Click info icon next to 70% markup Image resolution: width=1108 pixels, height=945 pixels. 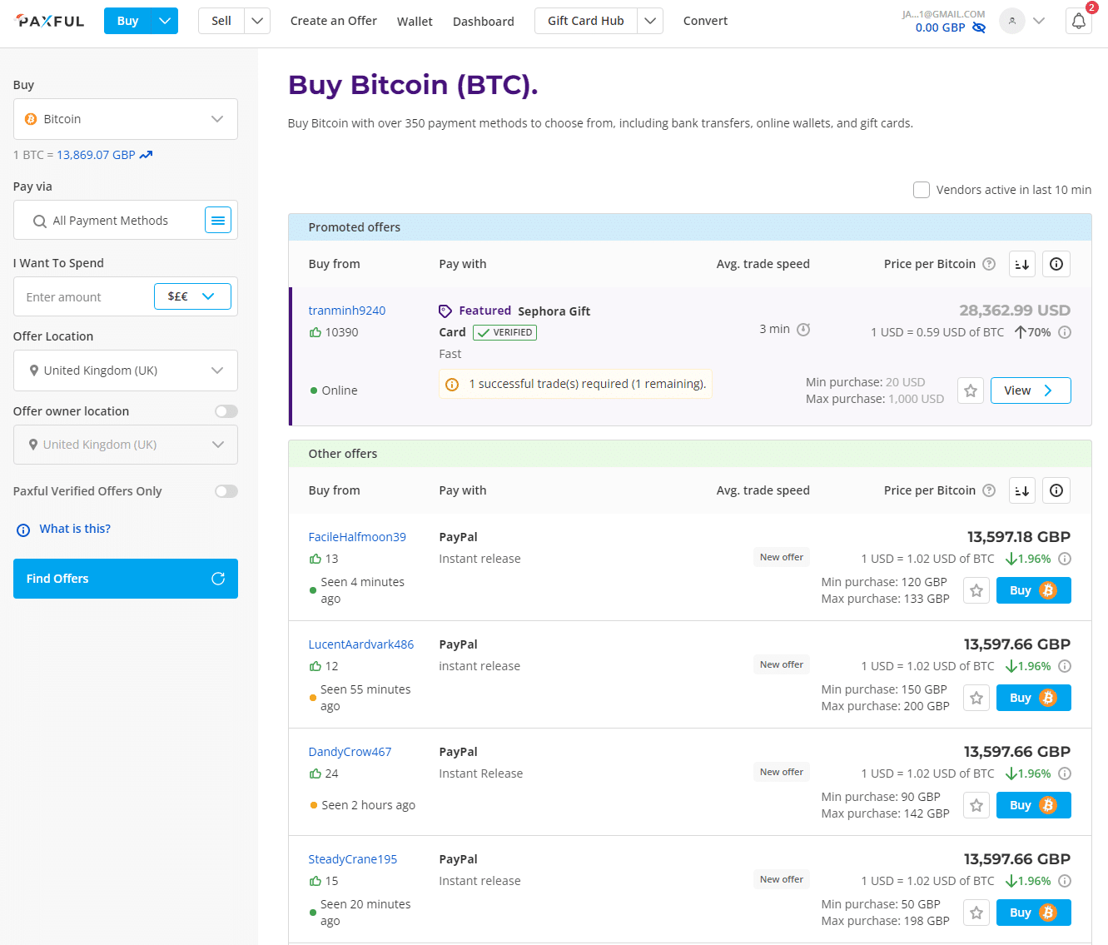coord(1065,332)
